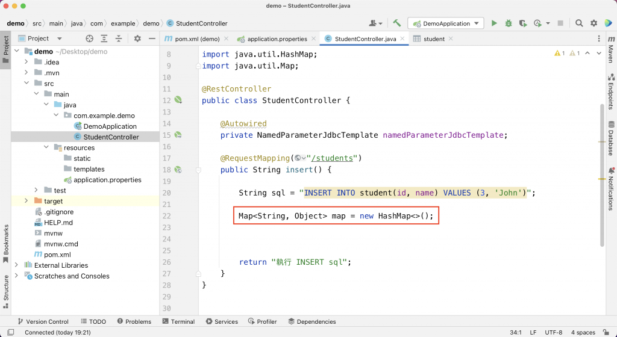Click Spring bean gutter icon on line 12
Image resolution: width=617 pixels, height=337 pixels.
[x=178, y=100]
